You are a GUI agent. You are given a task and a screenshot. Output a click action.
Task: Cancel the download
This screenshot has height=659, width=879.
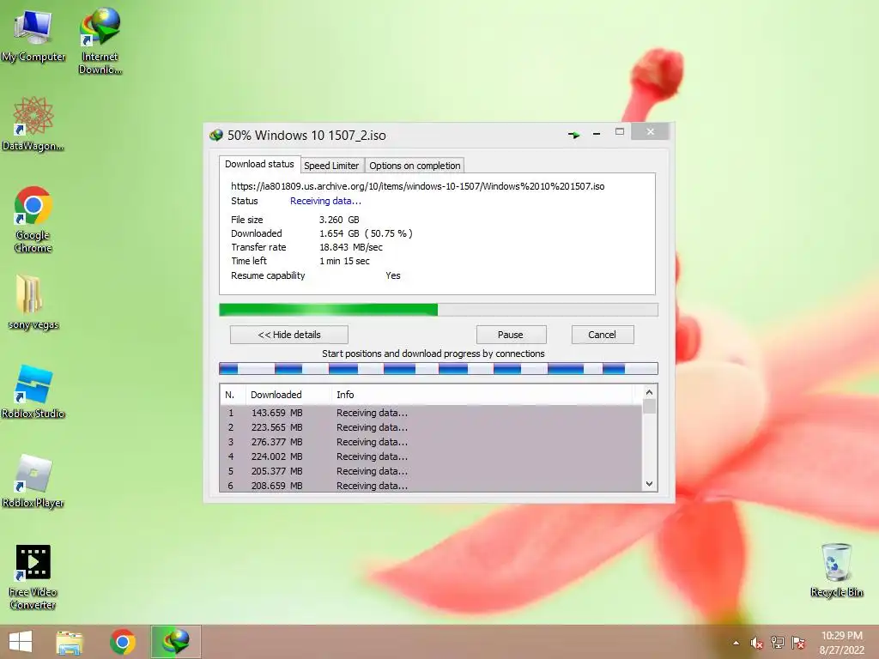[x=603, y=335]
